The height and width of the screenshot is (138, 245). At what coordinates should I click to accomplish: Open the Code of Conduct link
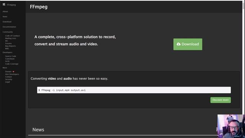tap(13, 36)
